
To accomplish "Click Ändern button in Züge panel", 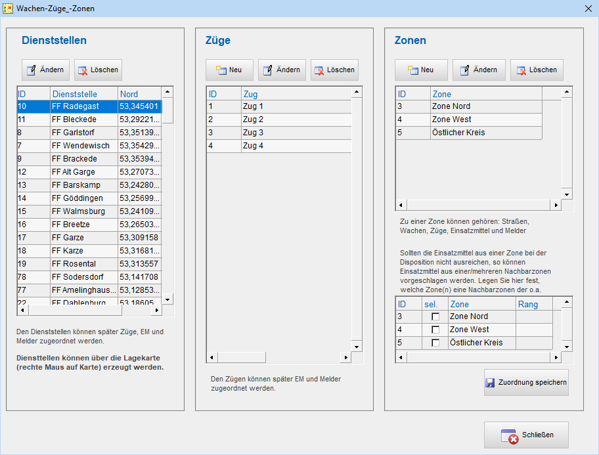I will [x=282, y=70].
